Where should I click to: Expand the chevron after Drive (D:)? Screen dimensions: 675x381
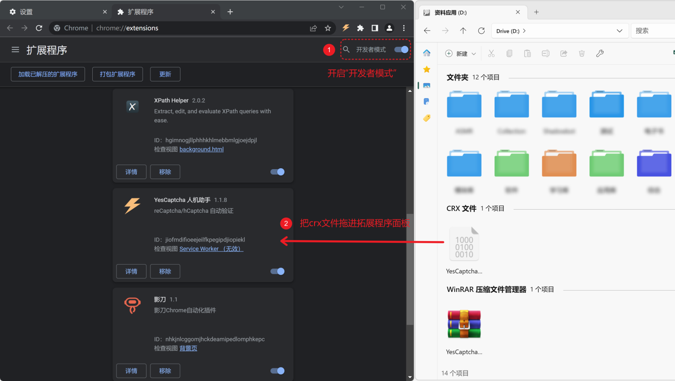524,31
